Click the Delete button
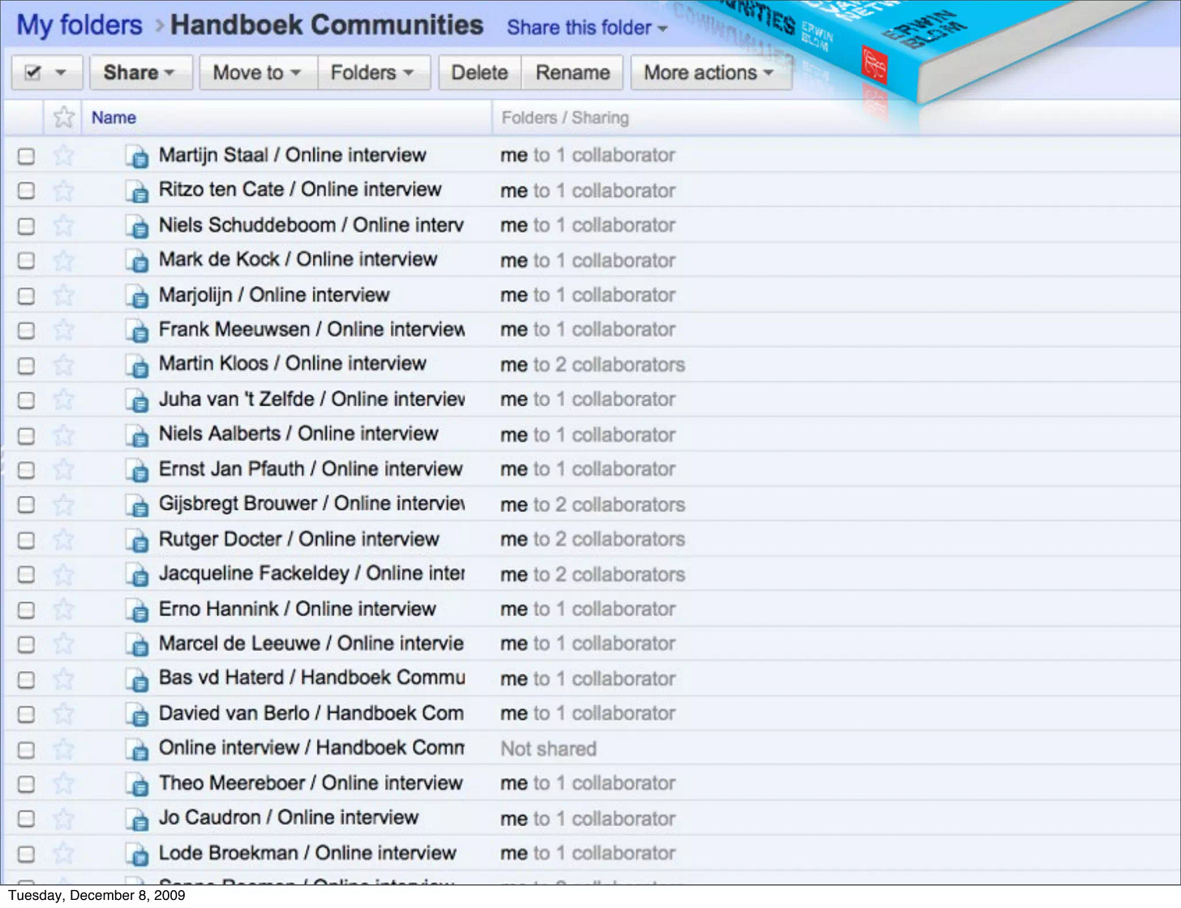Image resolution: width=1181 pixels, height=908 pixels. (479, 72)
